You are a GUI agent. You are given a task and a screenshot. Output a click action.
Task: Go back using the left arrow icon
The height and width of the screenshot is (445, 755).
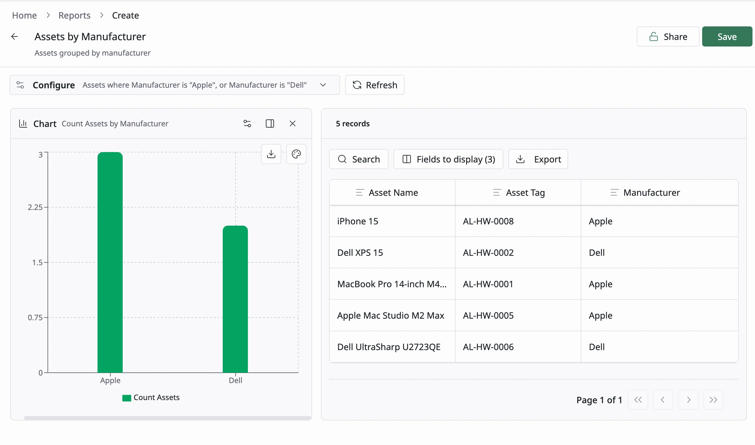(x=14, y=37)
